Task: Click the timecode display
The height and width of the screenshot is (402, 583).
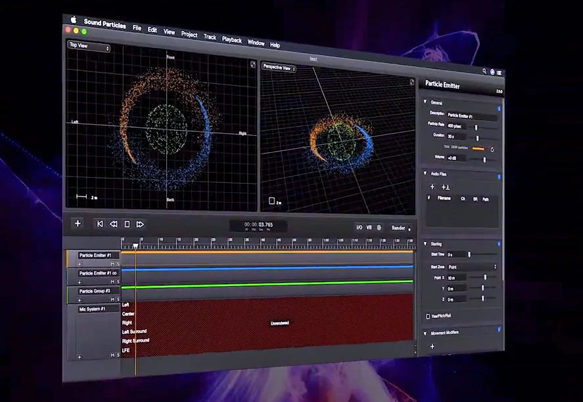Action: click(258, 226)
